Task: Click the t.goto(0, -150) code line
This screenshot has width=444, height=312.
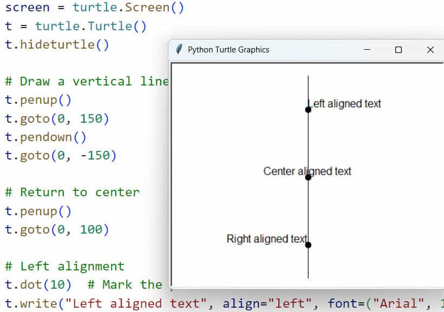Action: (61, 155)
